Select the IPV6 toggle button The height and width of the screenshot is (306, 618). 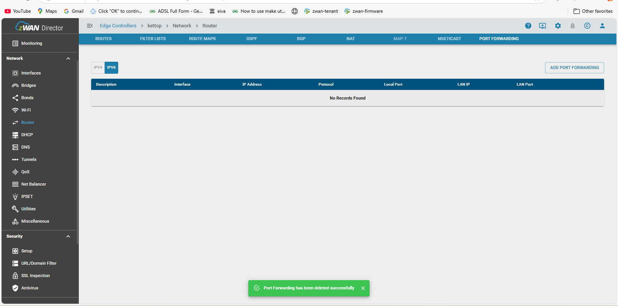coord(111,68)
